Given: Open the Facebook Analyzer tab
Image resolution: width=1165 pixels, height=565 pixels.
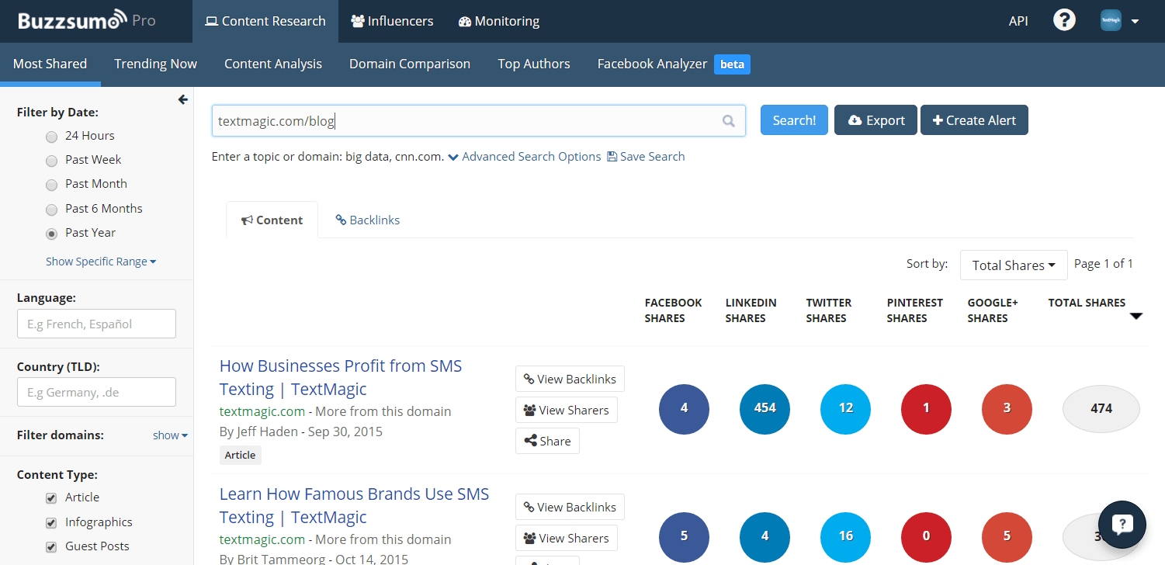Looking at the screenshot, I should tap(652, 64).
